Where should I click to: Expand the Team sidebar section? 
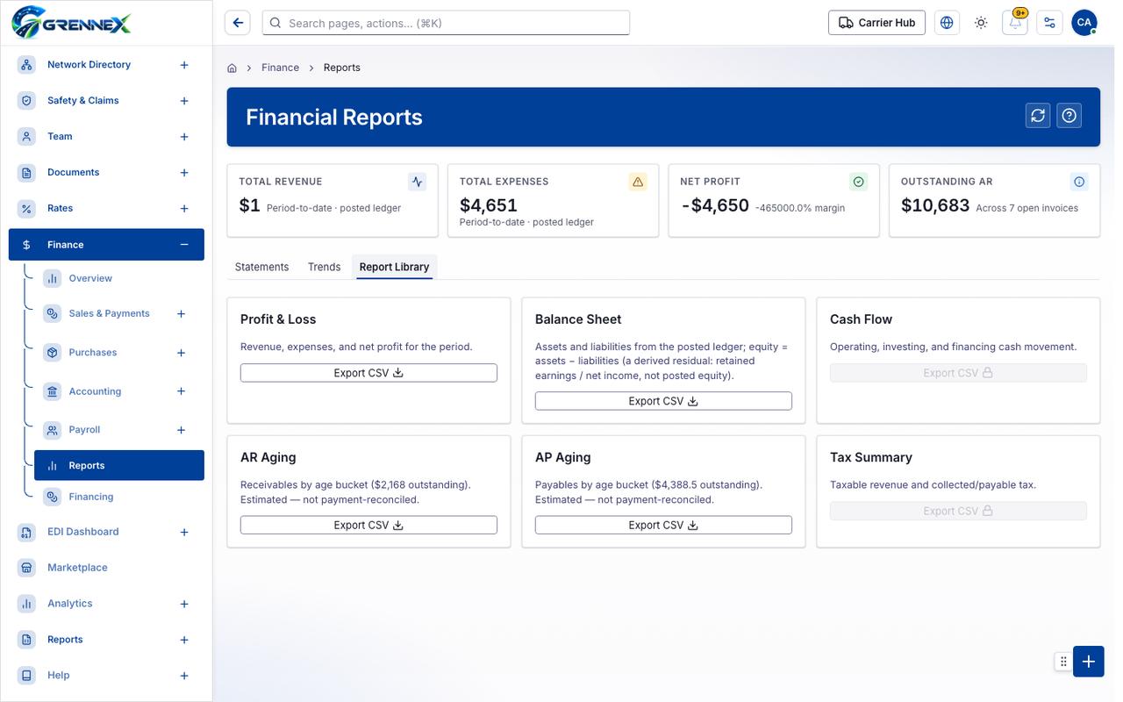click(x=184, y=137)
